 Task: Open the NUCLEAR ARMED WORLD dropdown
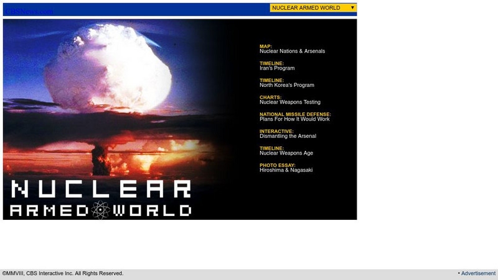click(313, 8)
